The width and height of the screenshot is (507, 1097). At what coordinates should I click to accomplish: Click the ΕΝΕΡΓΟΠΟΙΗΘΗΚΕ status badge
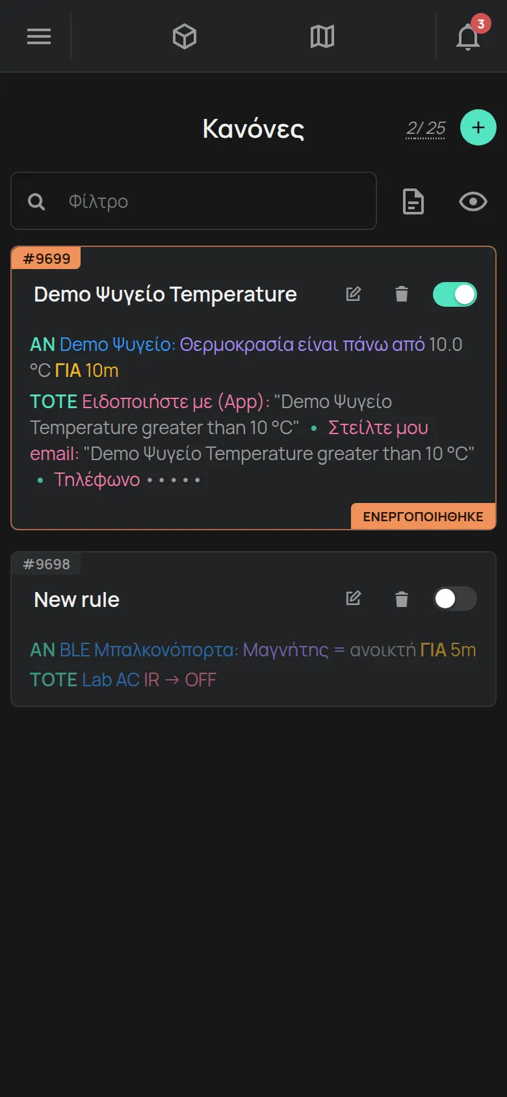(423, 517)
